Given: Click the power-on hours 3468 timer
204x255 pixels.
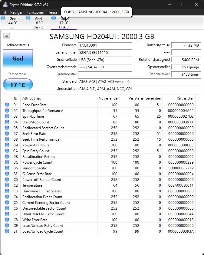Looking at the screenshot, I should (x=186, y=74).
